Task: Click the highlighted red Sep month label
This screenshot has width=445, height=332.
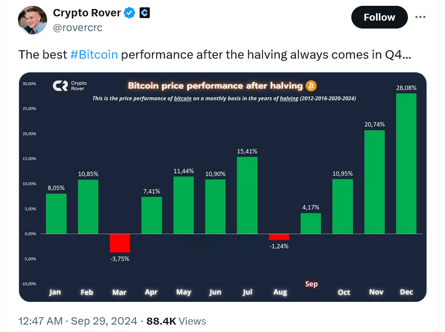Action: [311, 284]
